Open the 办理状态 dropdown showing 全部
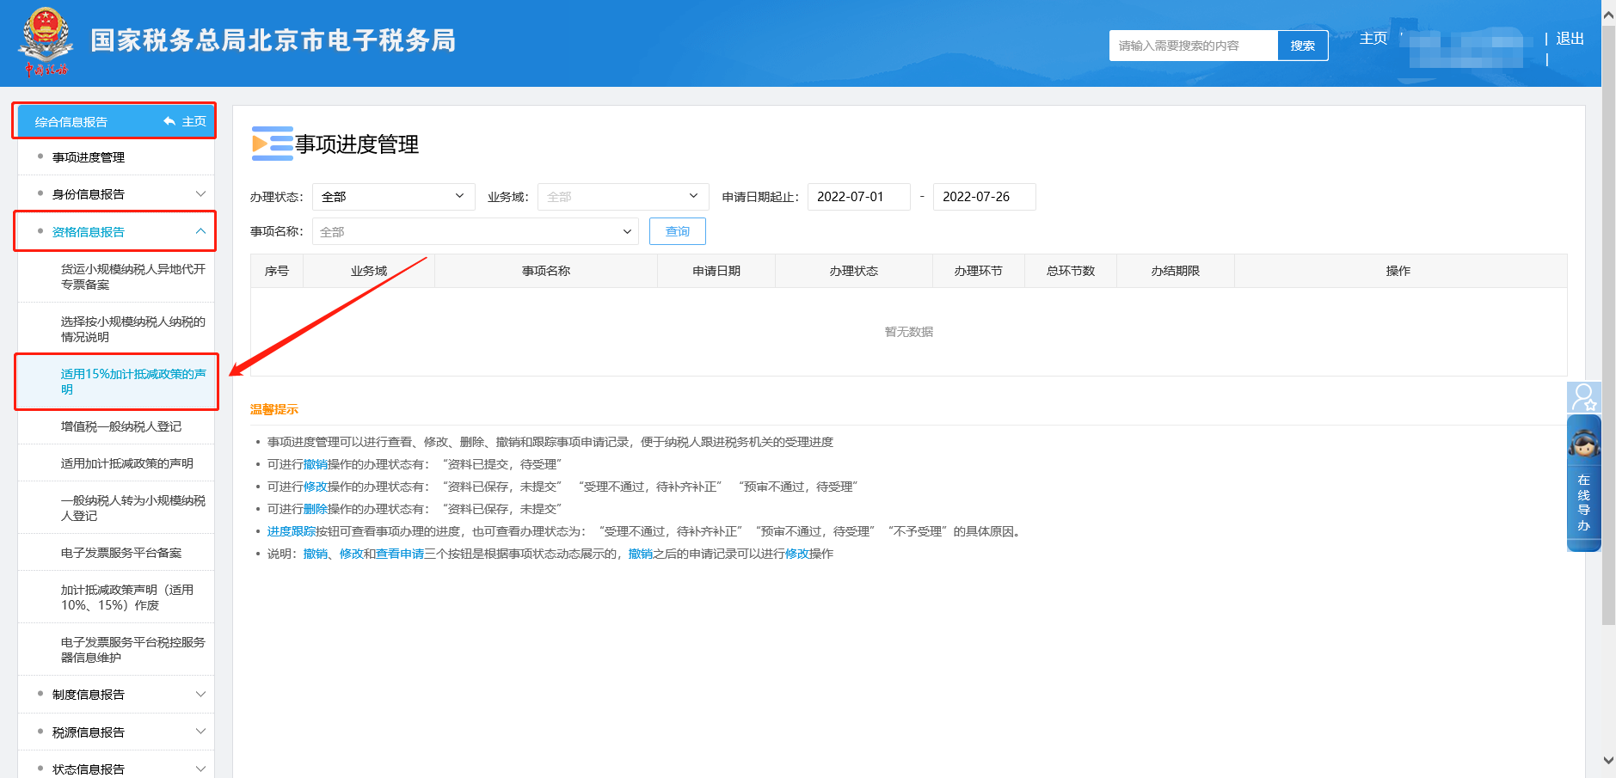 392,196
